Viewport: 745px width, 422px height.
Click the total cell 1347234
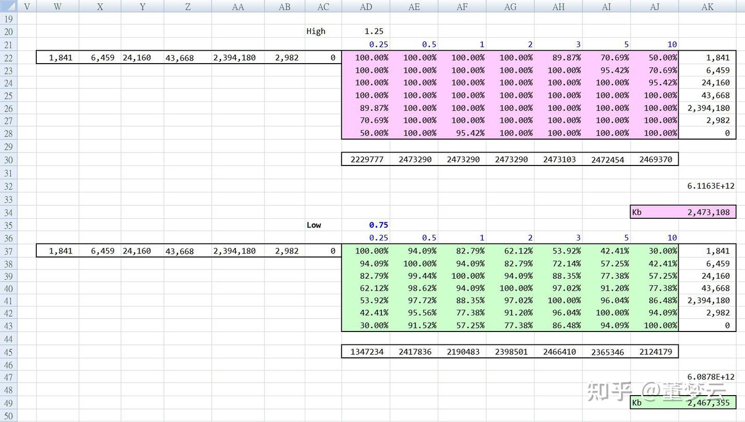(366, 352)
